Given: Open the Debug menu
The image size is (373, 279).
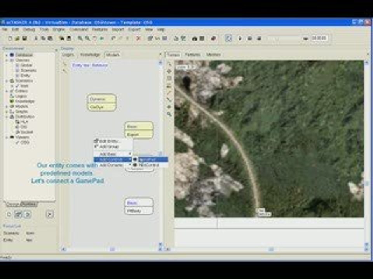Looking at the screenshot, I should point(29,29).
